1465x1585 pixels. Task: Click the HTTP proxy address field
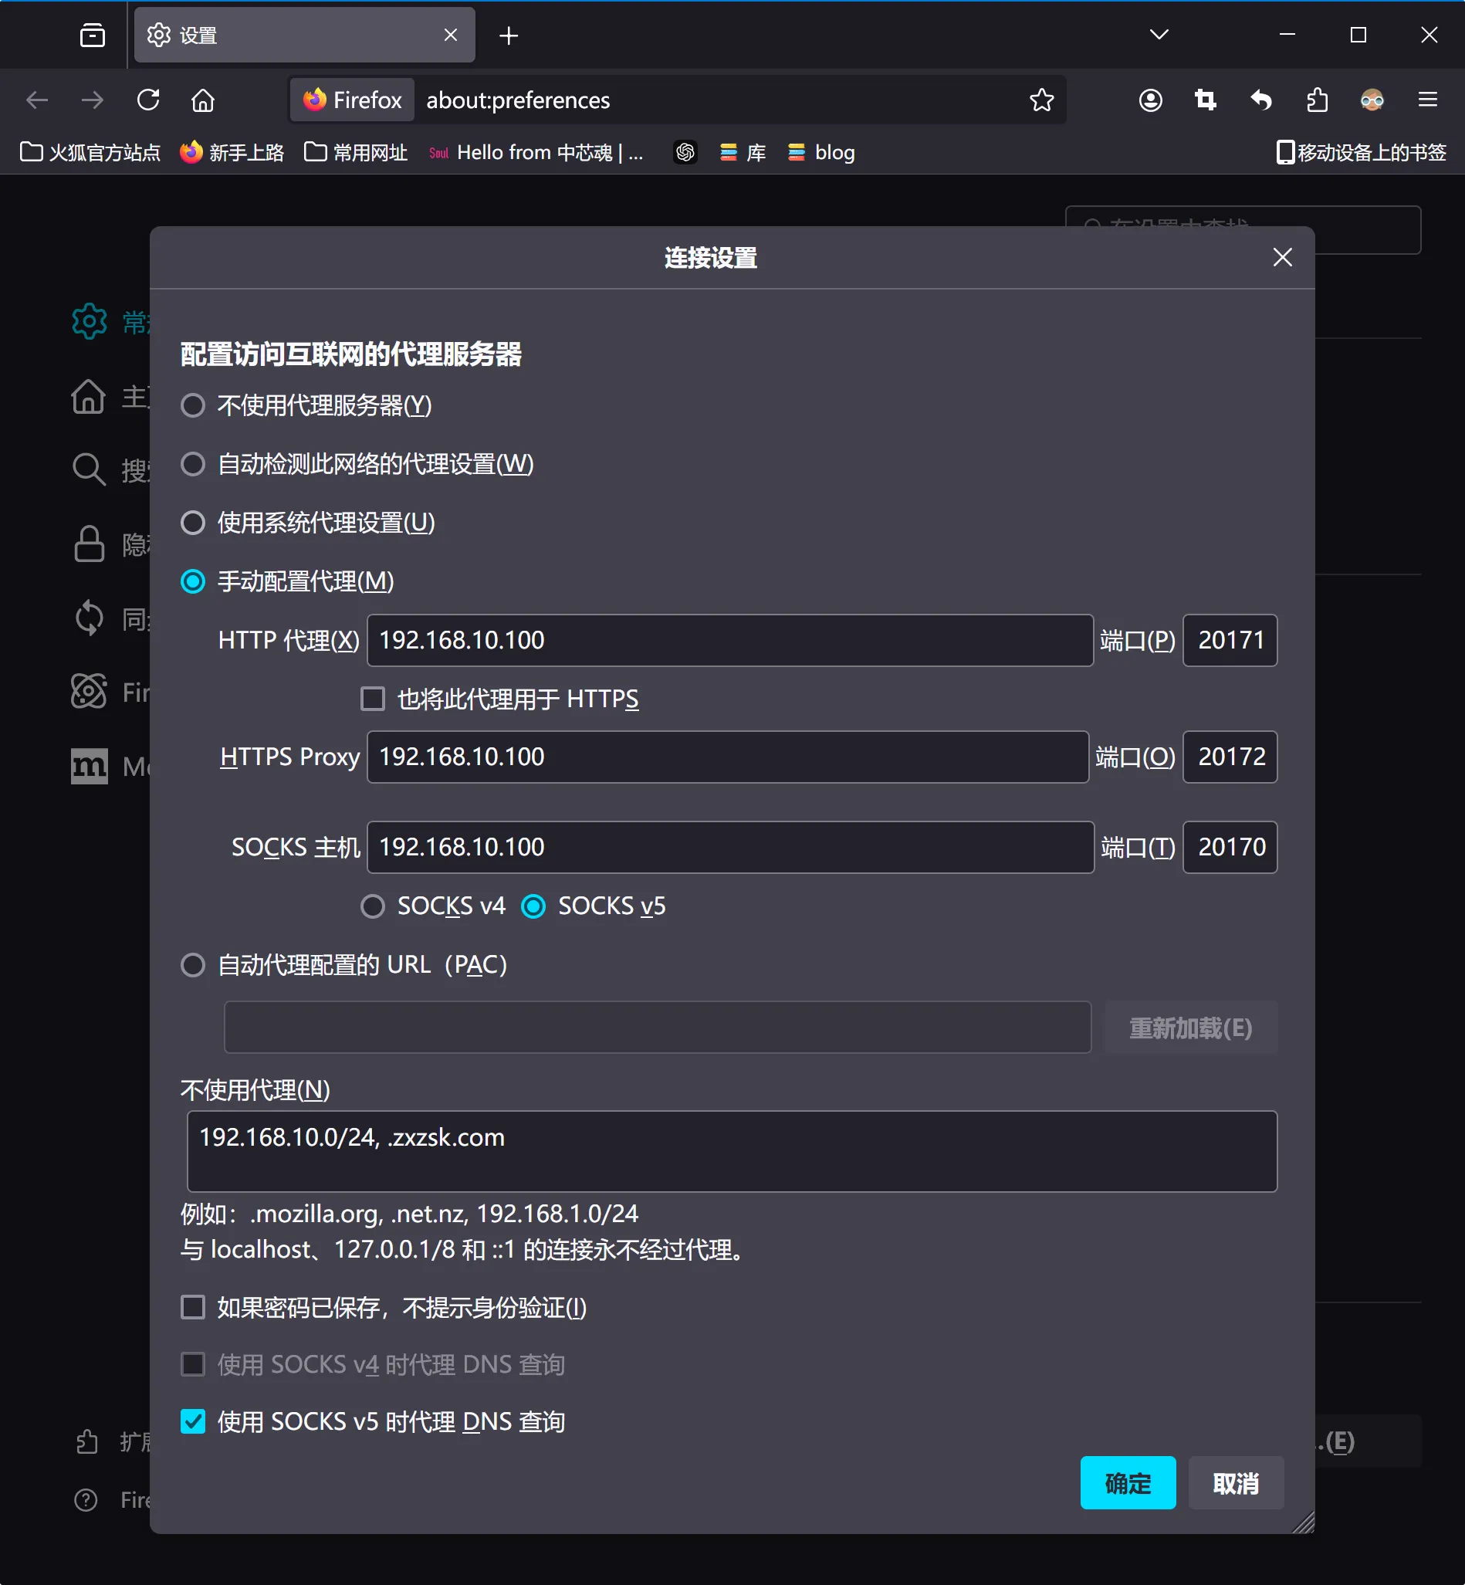coord(729,640)
